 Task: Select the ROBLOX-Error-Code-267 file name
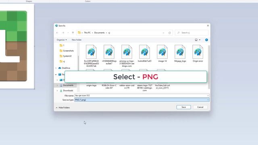109,87
